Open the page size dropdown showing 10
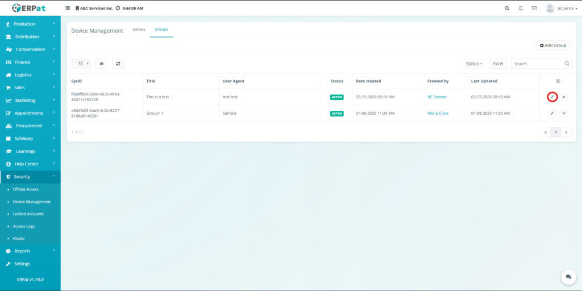 pos(81,64)
